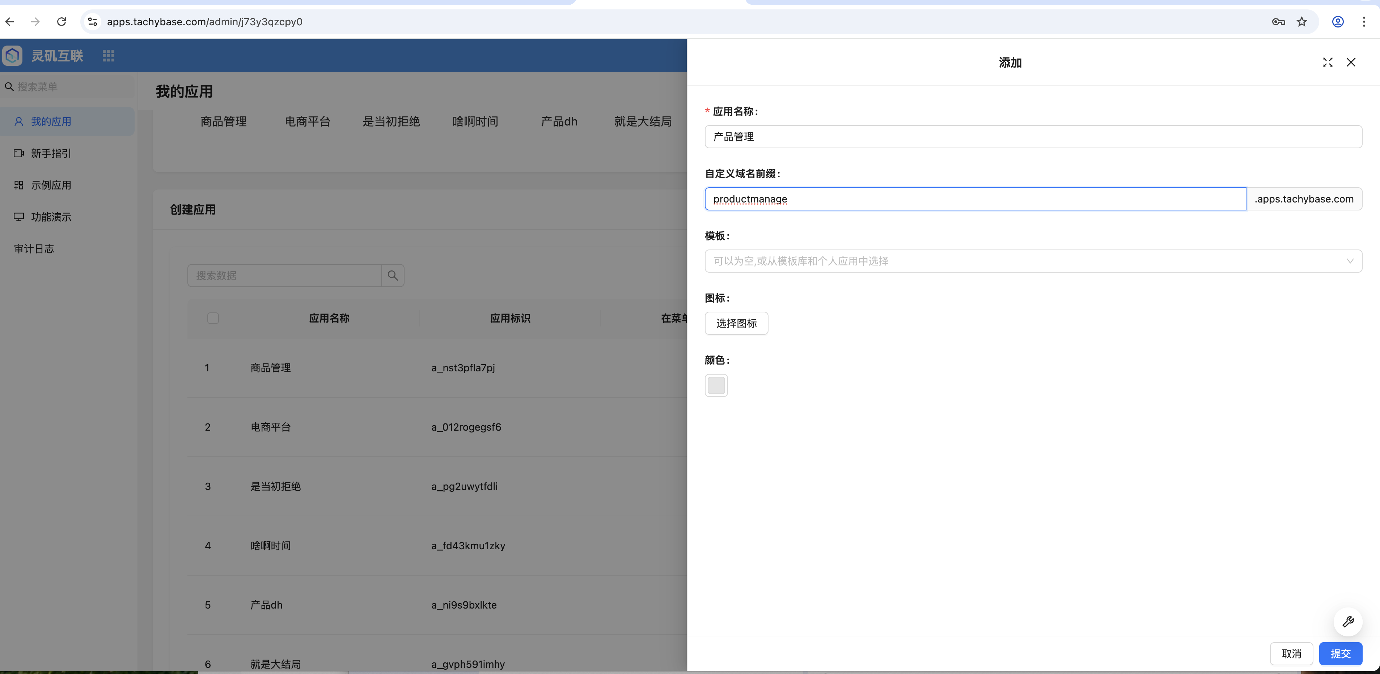Open site information control in address bar
This screenshot has width=1380, height=674.
point(93,22)
